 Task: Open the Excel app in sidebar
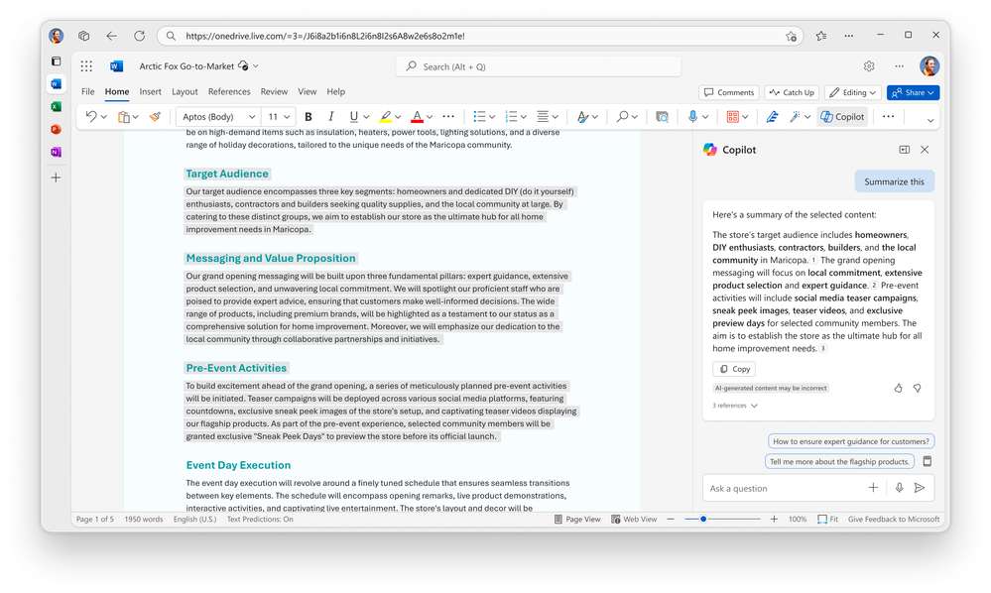[x=56, y=107]
